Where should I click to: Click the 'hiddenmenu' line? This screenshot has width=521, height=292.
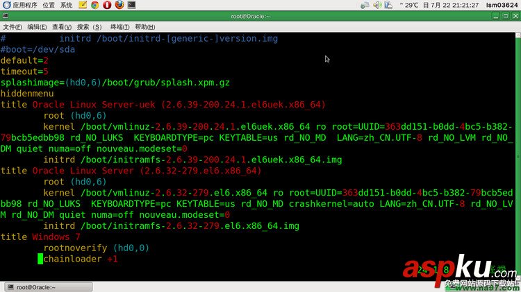pos(27,94)
